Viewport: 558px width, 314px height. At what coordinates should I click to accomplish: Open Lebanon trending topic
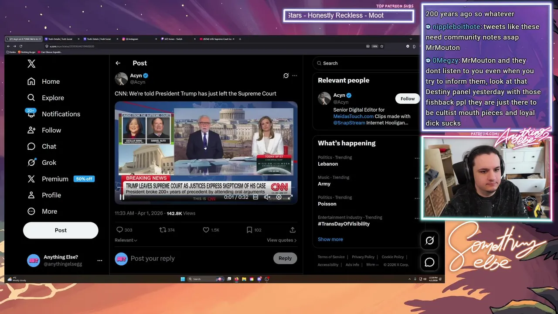coord(328,164)
